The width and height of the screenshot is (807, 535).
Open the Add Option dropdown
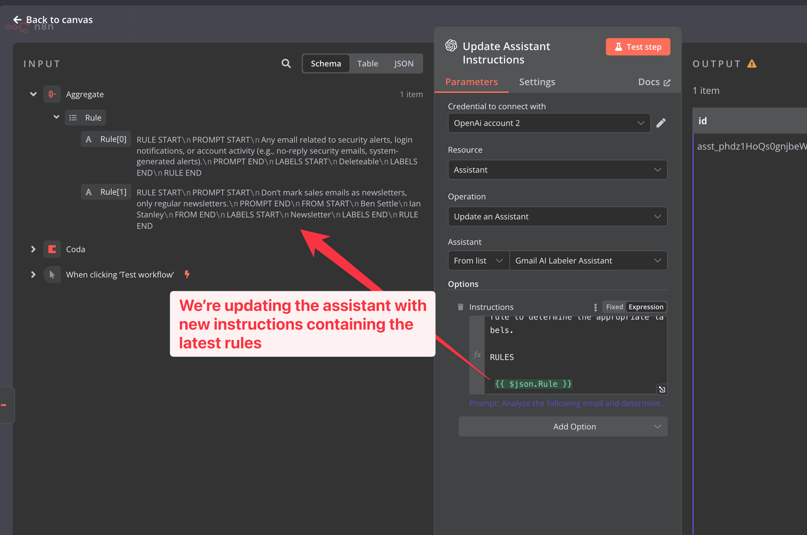(563, 426)
